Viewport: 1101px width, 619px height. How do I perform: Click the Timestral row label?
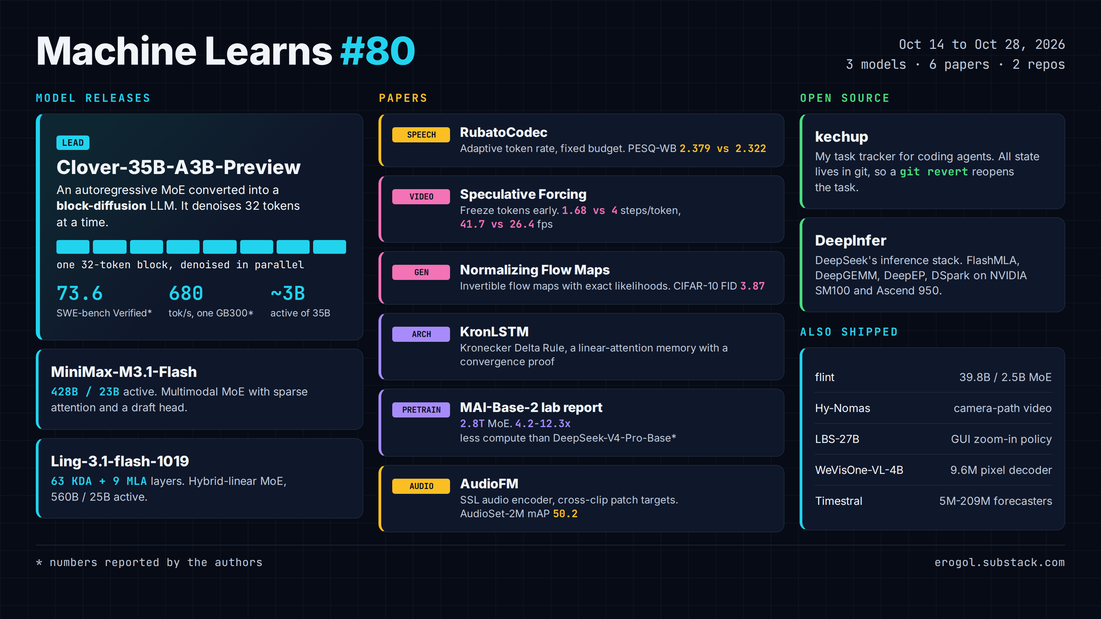point(838,501)
